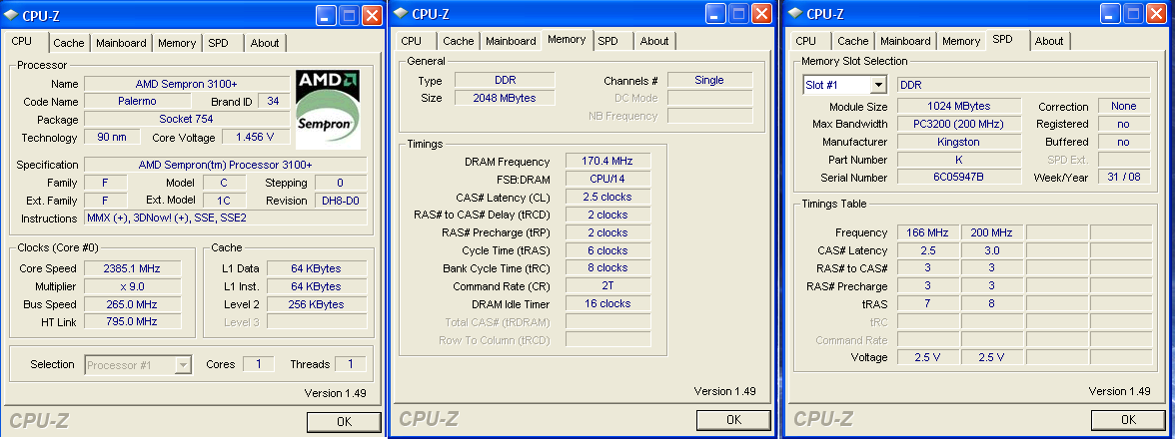Viewport: 1175px width, 441px height.
Task: Click the Bus Speed value '265.0 MHz'
Action: click(x=132, y=304)
